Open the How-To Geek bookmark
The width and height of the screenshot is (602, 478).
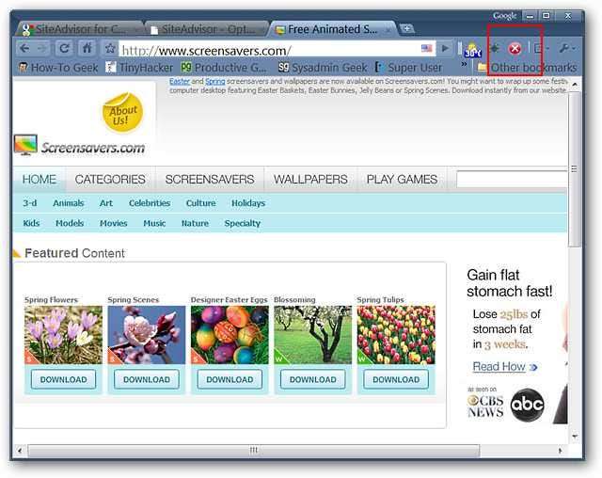pyautogui.click(x=58, y=68)
